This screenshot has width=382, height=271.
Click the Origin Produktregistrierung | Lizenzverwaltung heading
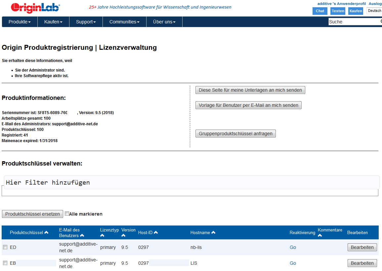point(79,47)
